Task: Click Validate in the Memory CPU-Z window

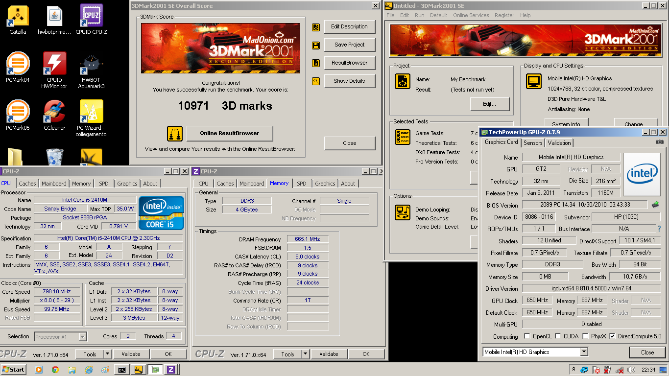Action: tap(329, 354)
